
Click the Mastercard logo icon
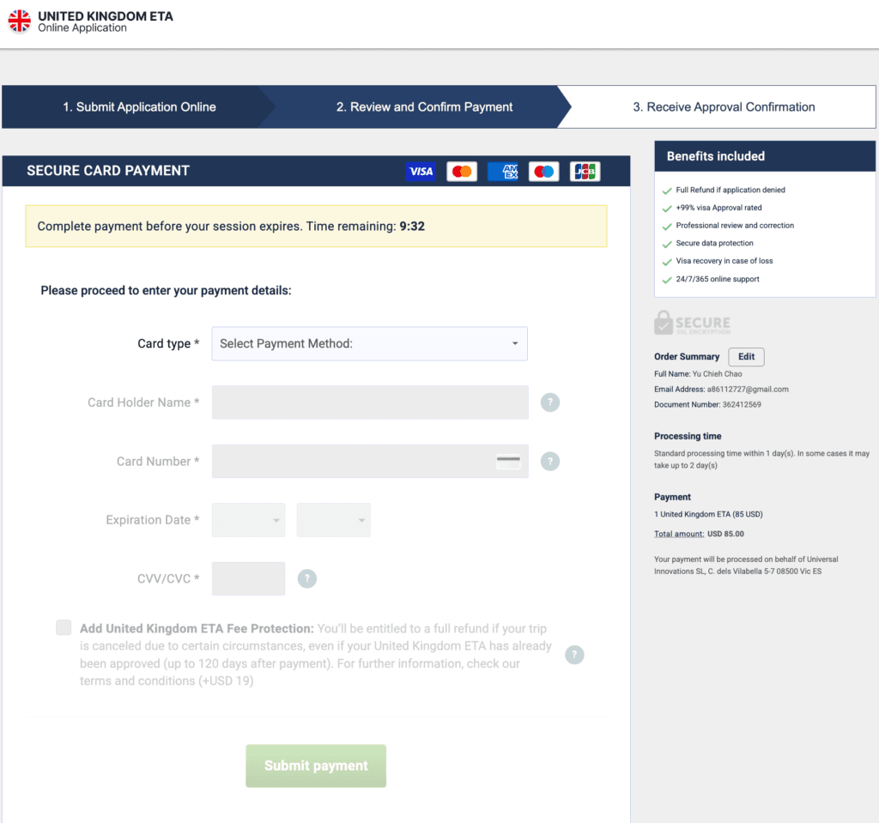pyautogui.click(x=462, y=172)
